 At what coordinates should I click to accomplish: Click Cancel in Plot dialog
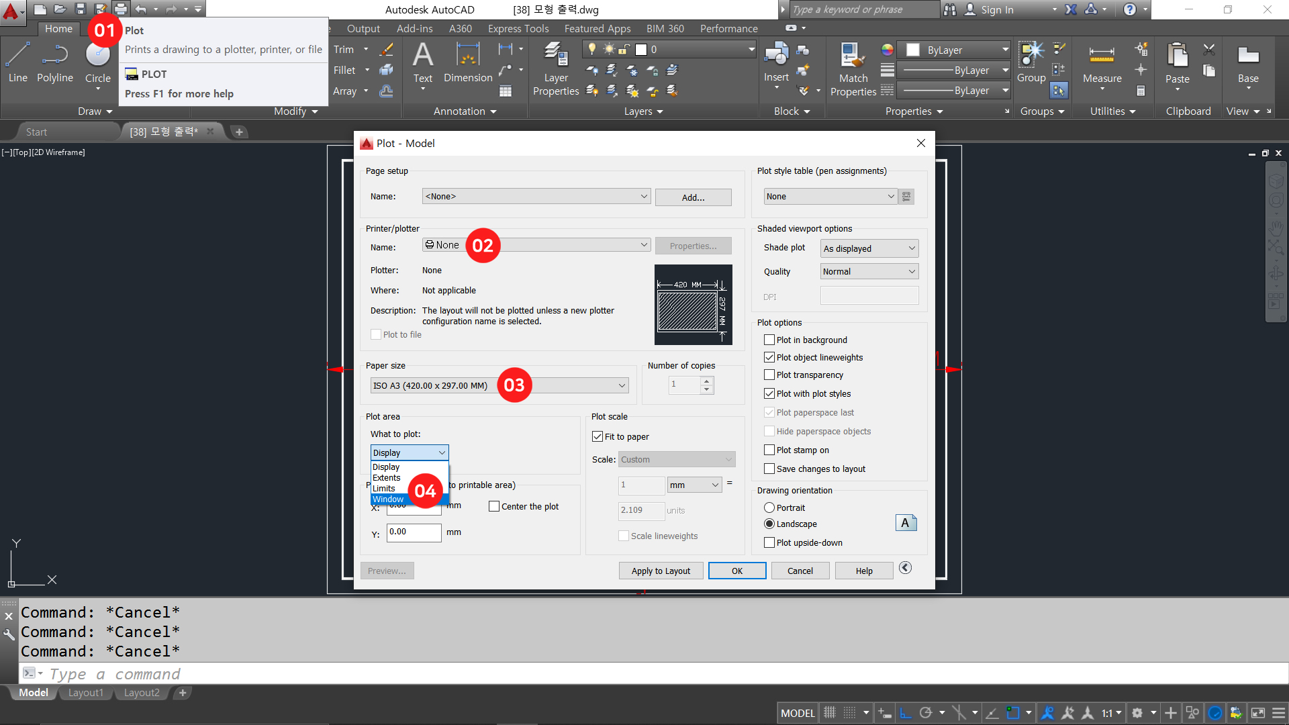(800, 571)
